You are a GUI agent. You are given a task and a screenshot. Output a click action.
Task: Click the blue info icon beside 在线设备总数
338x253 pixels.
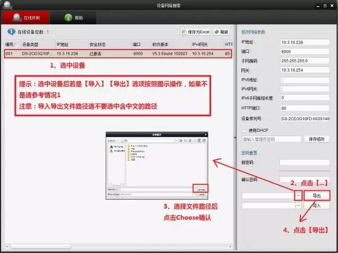coord(11,32)
